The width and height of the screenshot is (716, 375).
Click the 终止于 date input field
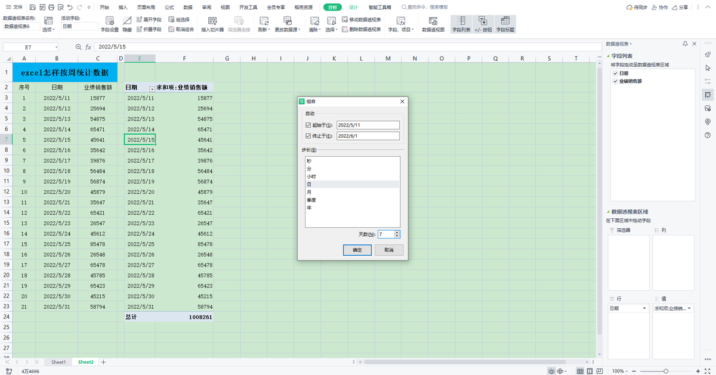click(368, 136)
